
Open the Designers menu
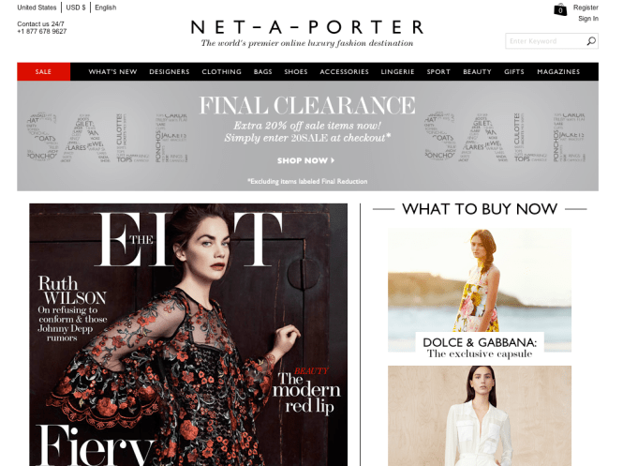(x=170, y=71)
